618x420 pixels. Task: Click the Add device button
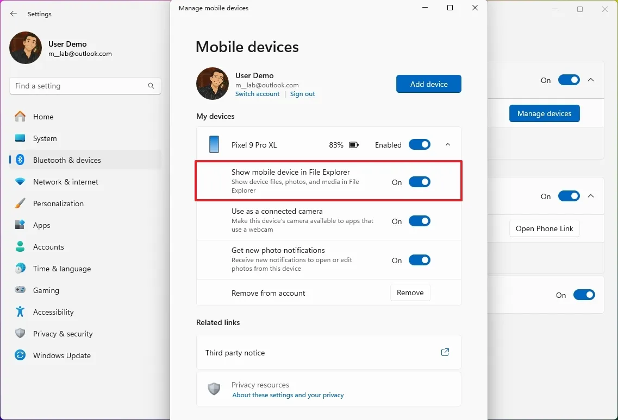click(429, 84)
